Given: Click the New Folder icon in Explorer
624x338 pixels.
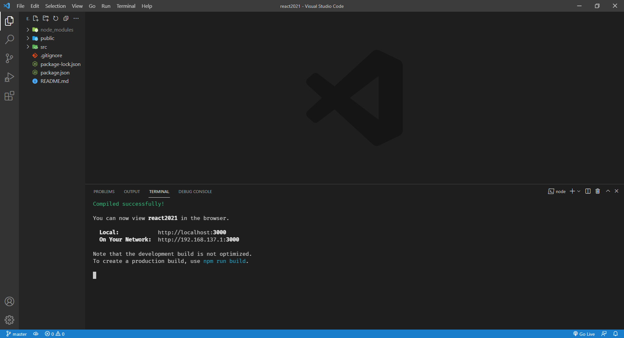Looking at the screenshot, I should 46,19.
